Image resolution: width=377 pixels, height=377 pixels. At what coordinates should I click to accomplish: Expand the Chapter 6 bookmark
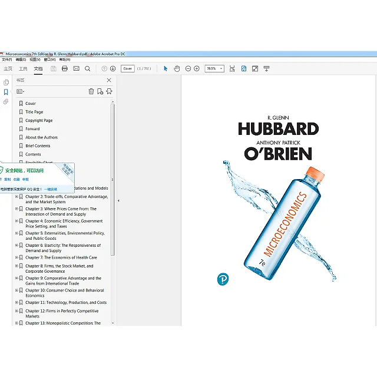16,245
